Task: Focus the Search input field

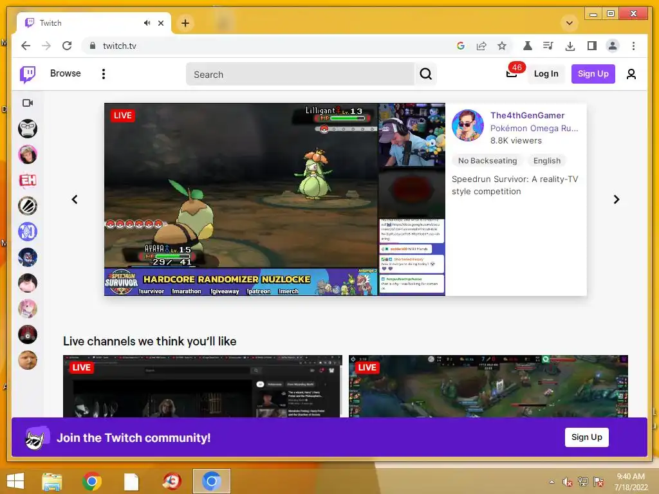Action: 300,75
